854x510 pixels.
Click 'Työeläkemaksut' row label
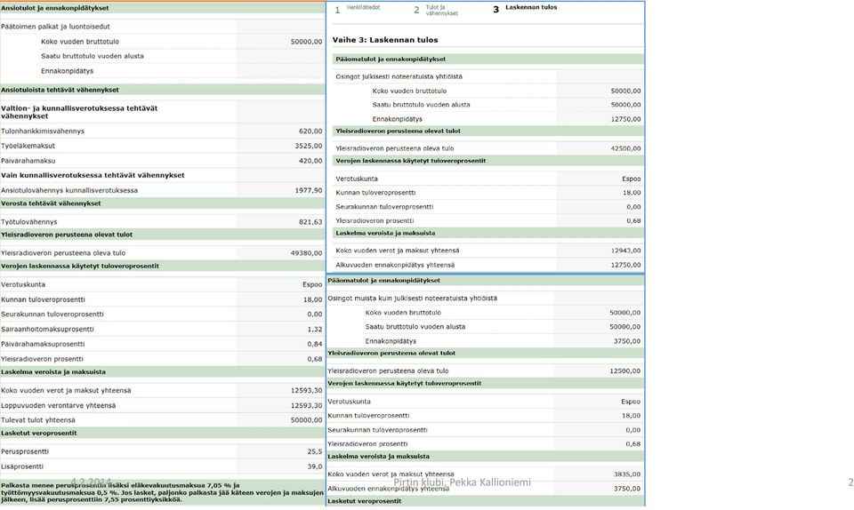28,146
